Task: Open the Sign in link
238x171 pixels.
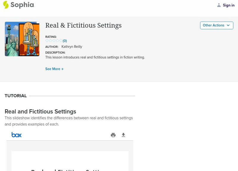Action: 228,5
